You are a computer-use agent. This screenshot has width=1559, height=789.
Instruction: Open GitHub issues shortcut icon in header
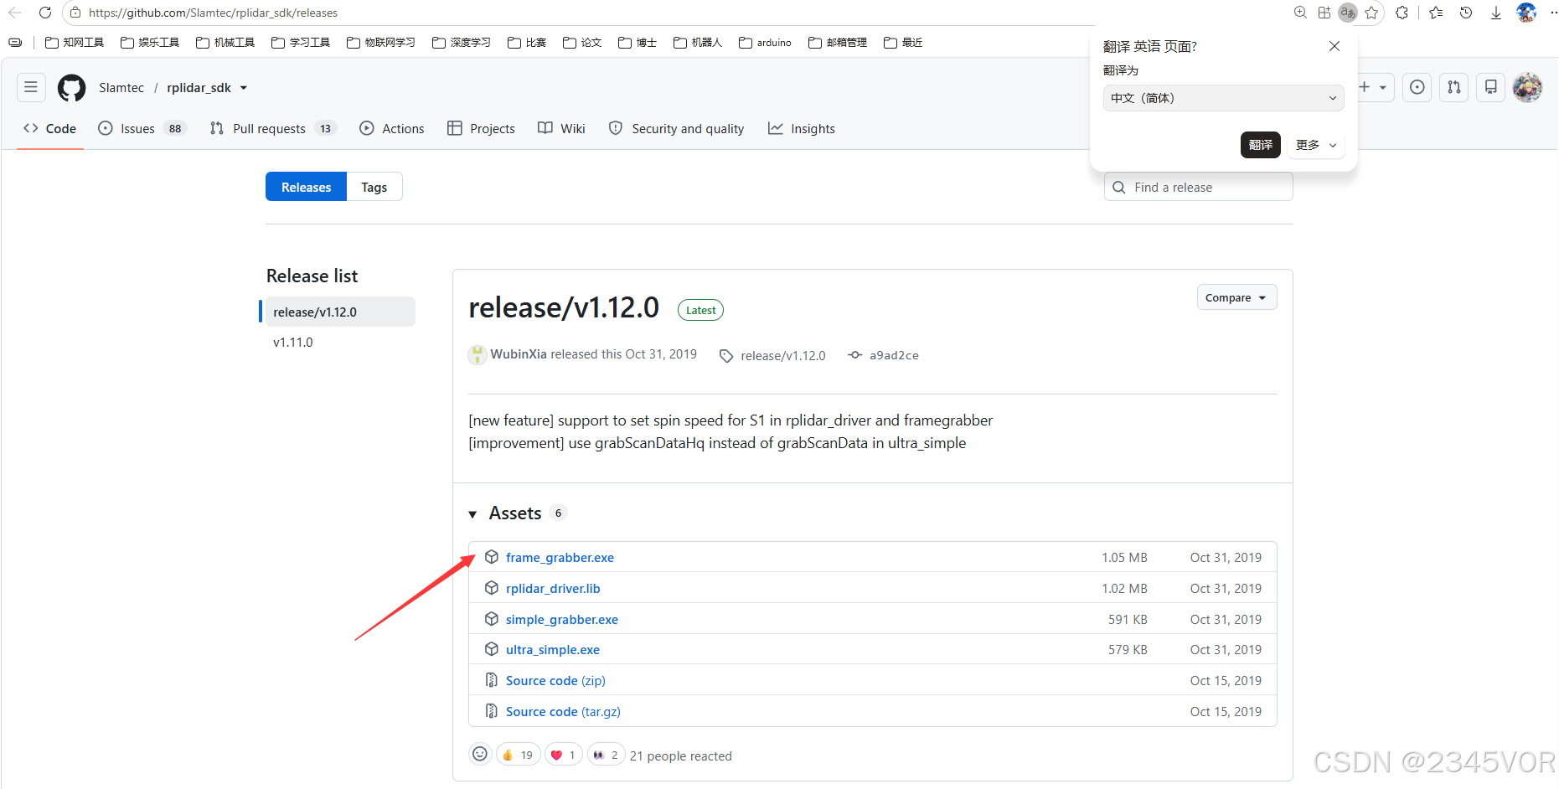(x=1417, y=87)
